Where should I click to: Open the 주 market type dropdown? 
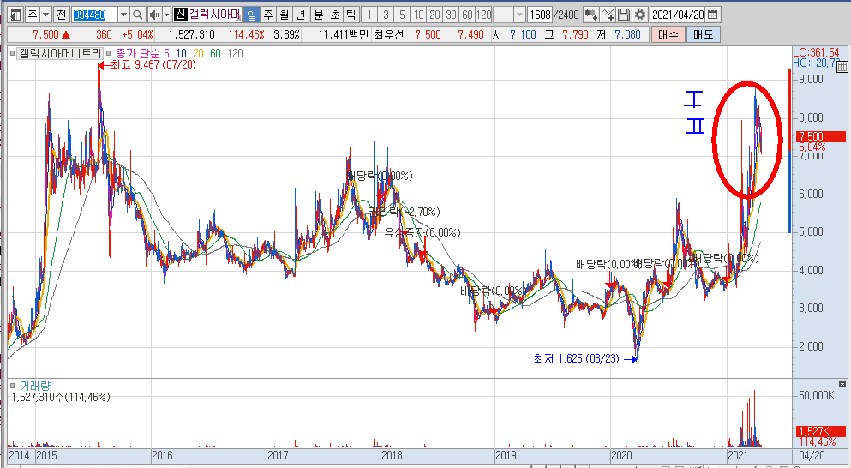(x=44, y=15)
